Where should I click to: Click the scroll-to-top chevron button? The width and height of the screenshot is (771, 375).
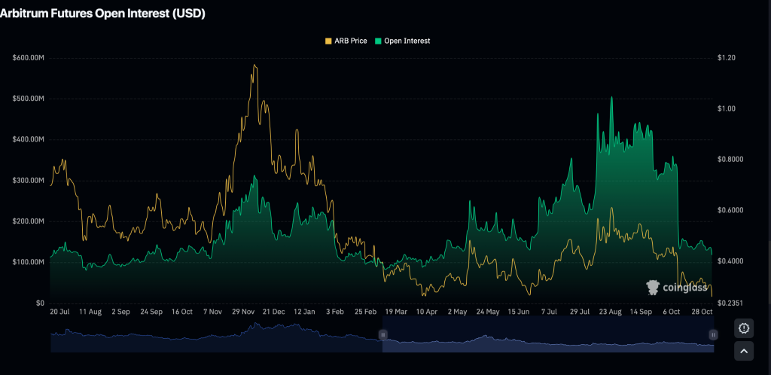tap(744, 351)
